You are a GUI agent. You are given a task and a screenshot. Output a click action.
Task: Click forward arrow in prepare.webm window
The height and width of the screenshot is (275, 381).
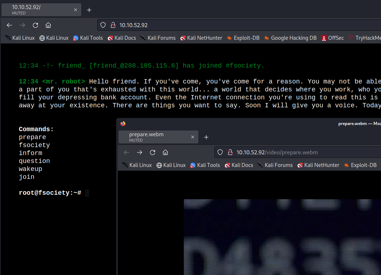[x=140, y=152]
